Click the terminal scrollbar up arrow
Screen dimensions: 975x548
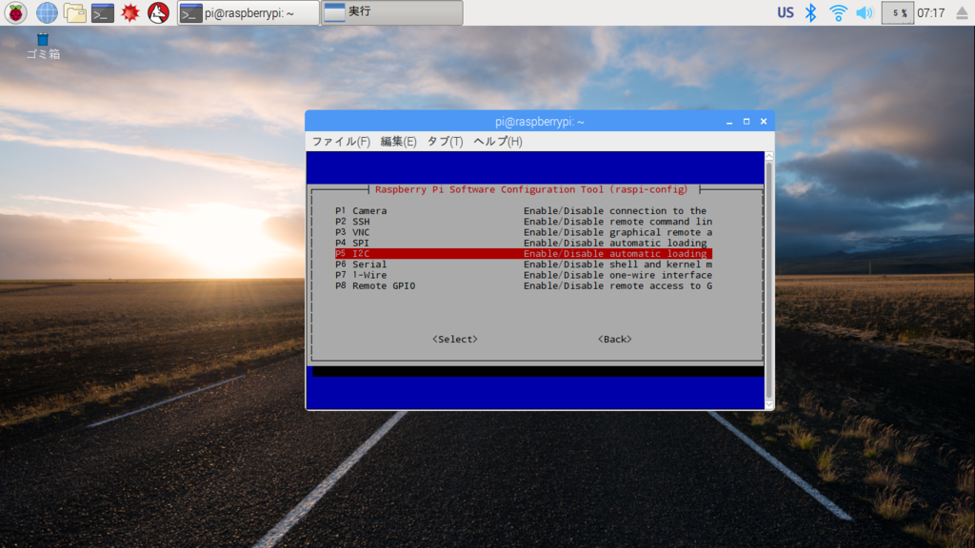tap(769, 156)
